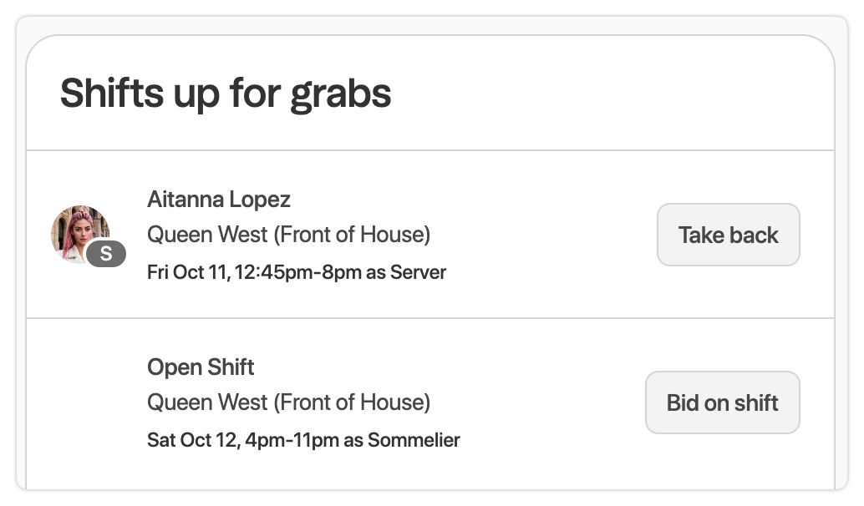
Task: Select "(Front of House)" in Aitanna Lopez's row
Action: coord(352,235)
